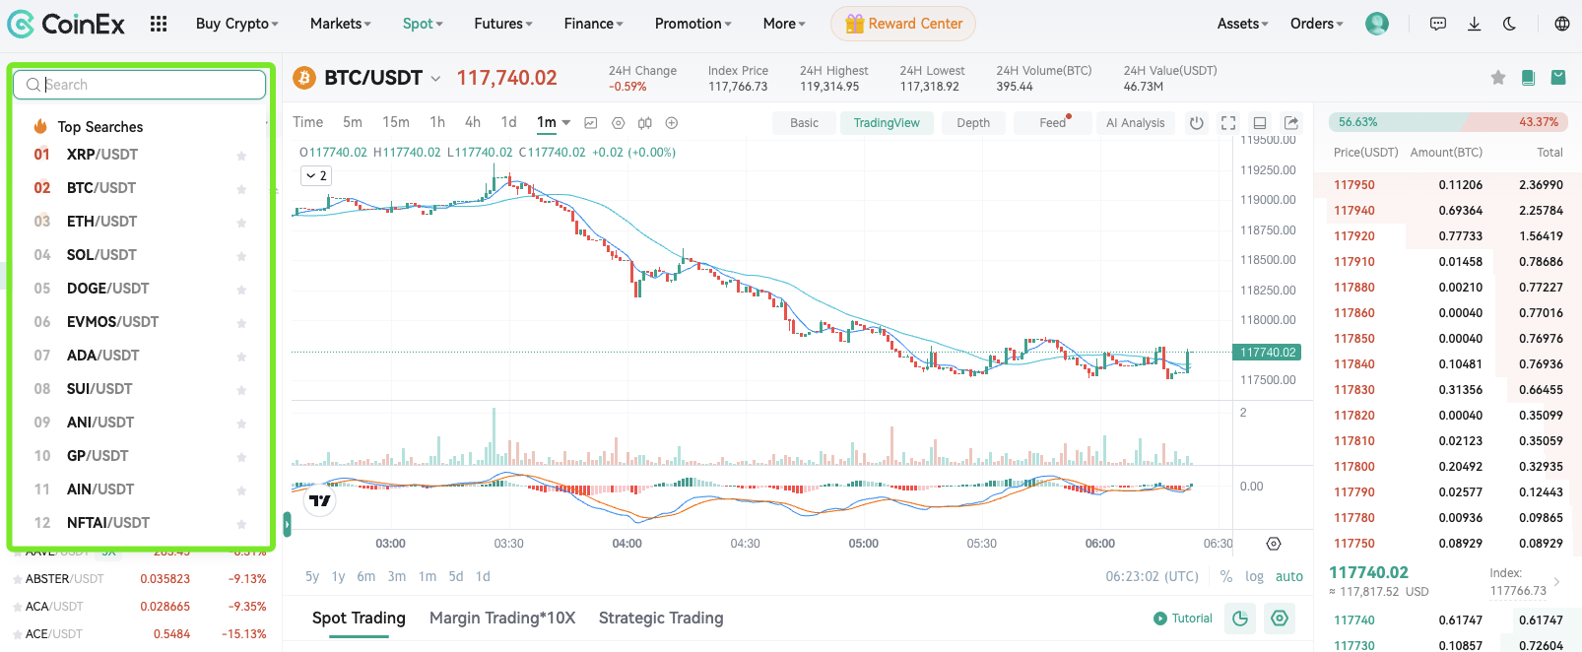
Task: Click the CoinEx logo
Action: (66, 24)
